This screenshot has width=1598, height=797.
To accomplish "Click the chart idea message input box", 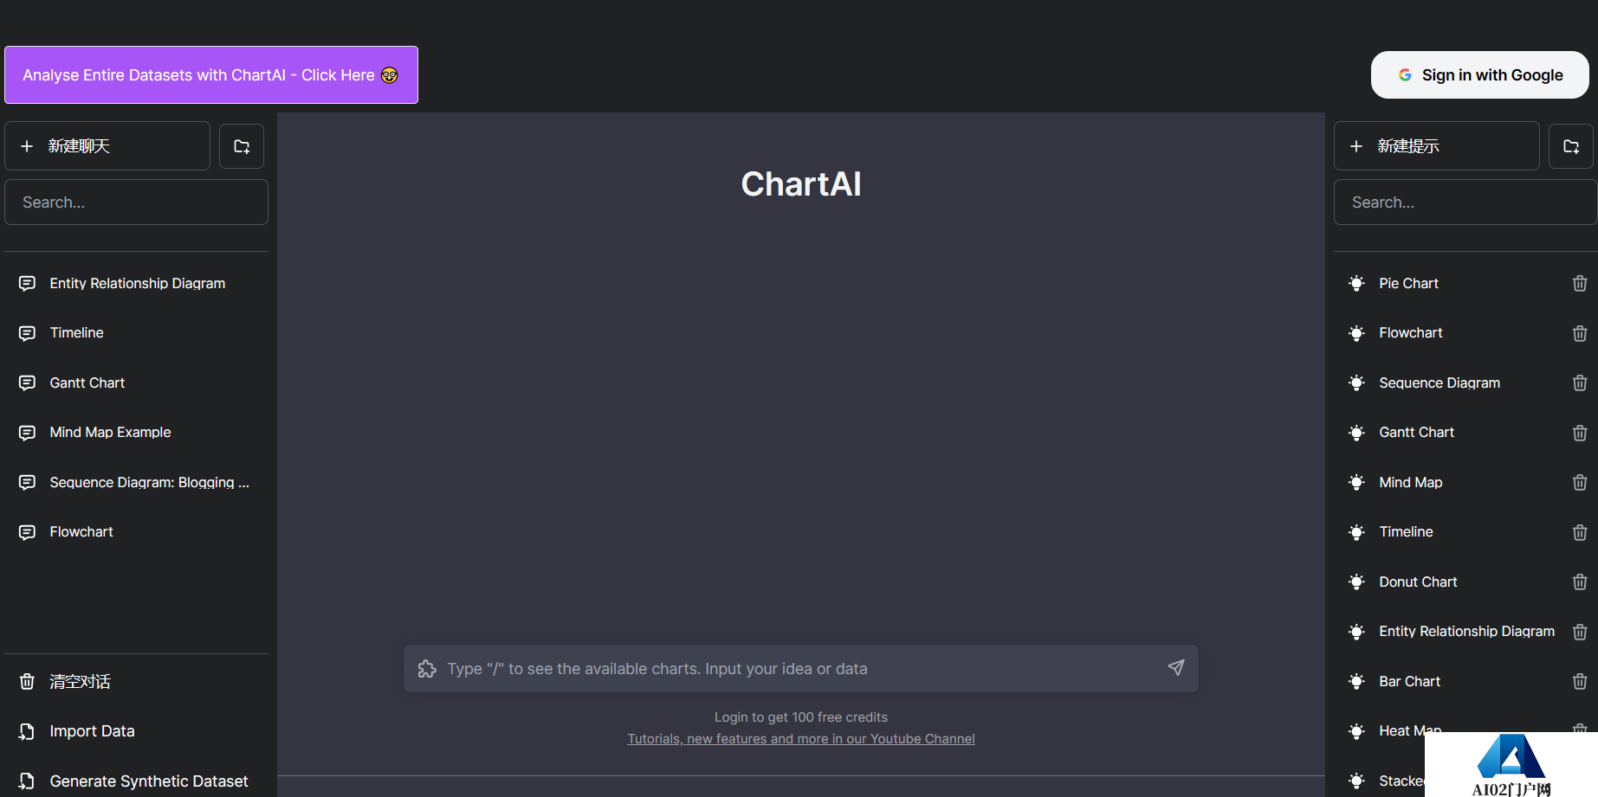I will [801, 668].
